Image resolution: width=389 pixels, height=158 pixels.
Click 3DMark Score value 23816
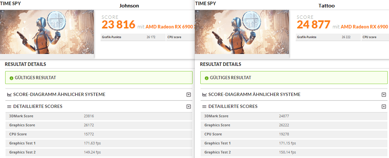point(89,116)
